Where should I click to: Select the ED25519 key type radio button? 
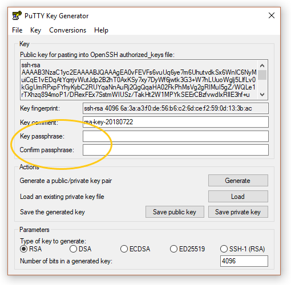pyautogui.click(x=173, y=249)
